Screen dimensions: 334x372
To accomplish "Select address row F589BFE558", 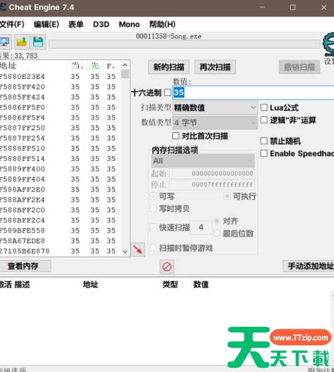I will point(61,230).
